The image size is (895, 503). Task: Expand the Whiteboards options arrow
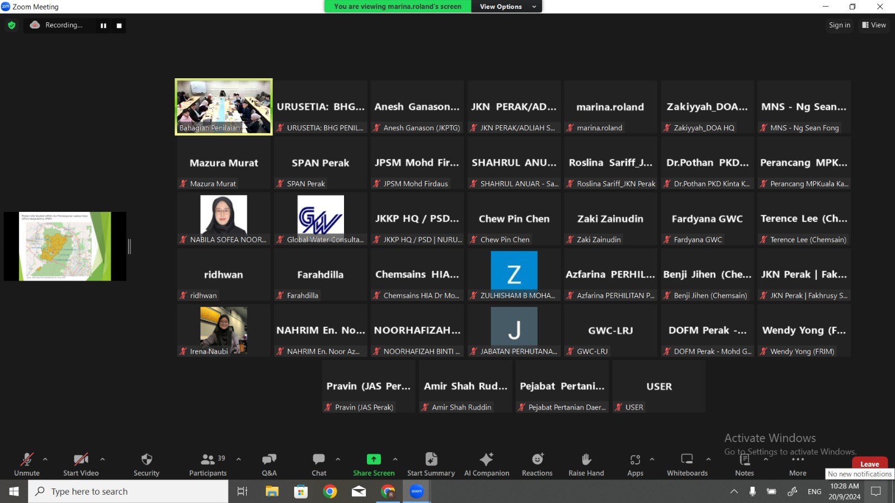[709, 459]
